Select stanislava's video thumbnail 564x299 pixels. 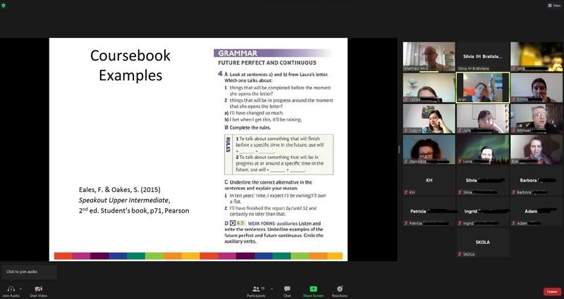(x=429, y=150)
